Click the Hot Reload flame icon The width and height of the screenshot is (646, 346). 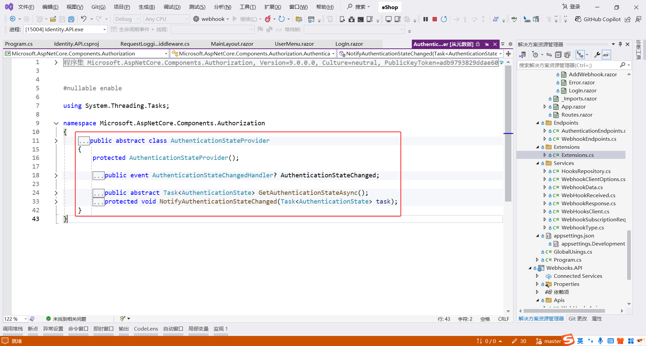[x=268, y=19]
